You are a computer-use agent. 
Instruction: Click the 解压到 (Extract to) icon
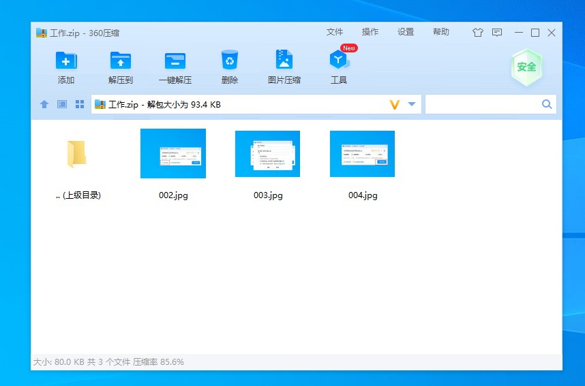tap(121, 61)
